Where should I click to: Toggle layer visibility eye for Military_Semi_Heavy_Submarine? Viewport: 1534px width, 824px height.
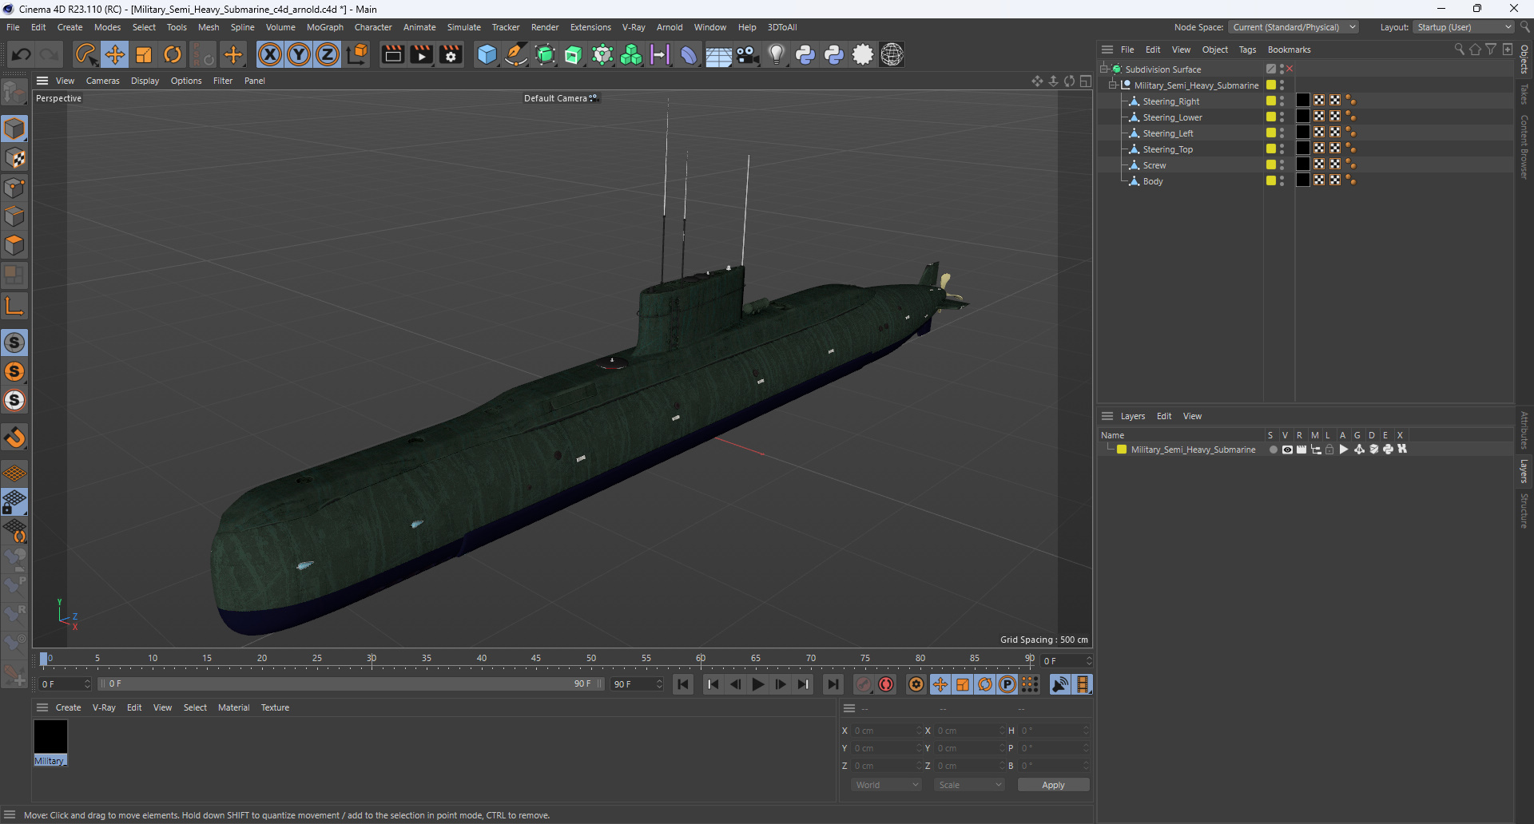[1287, 450]
